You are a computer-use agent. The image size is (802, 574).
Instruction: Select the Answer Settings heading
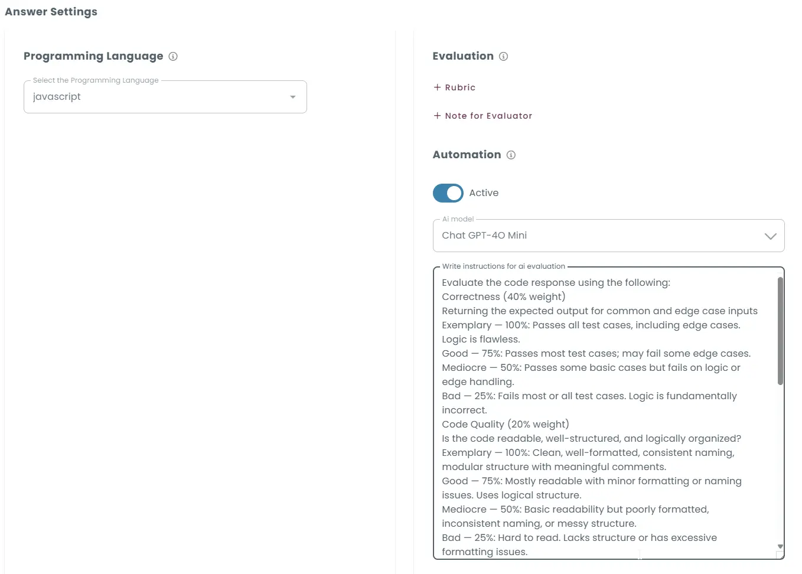coord(51,11)
